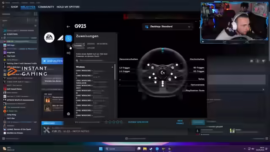Select The Forest in Steam library
The width and height of the screenshot is (270, 152).
click(x=11, y=56)
